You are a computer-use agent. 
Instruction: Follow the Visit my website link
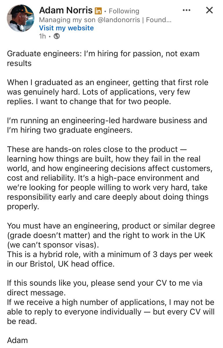click(66, 28)
